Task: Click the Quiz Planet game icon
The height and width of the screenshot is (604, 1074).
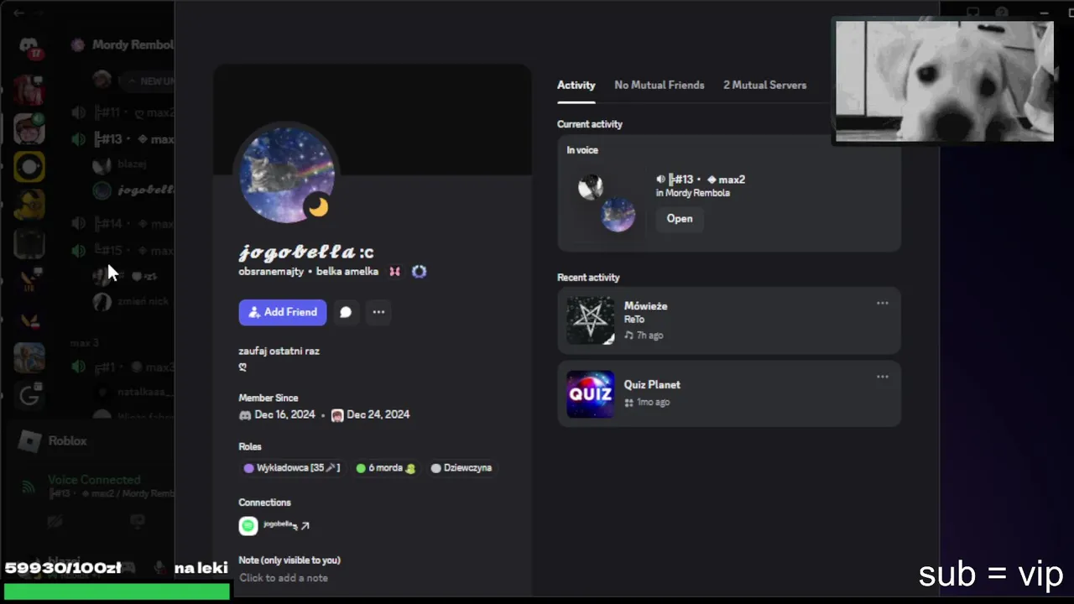Action: pyautogui.click(x=591, y=394)
